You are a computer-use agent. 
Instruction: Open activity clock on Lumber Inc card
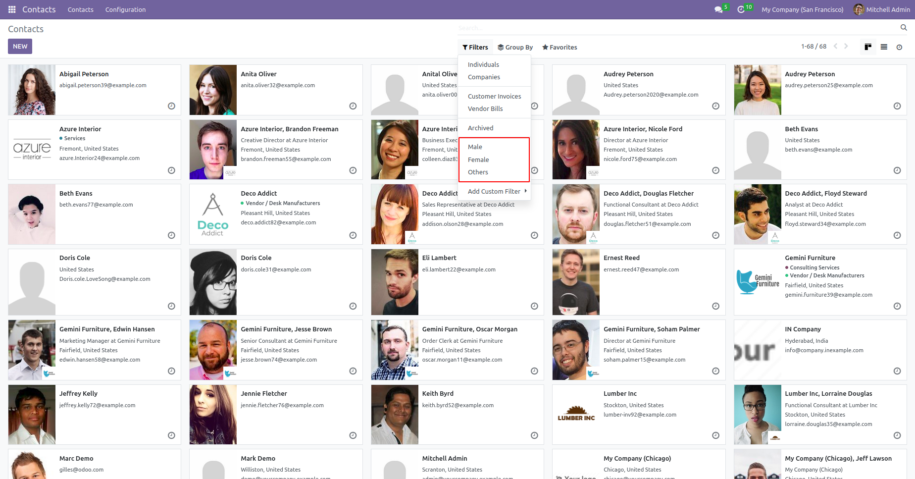[x=715, y=435]
